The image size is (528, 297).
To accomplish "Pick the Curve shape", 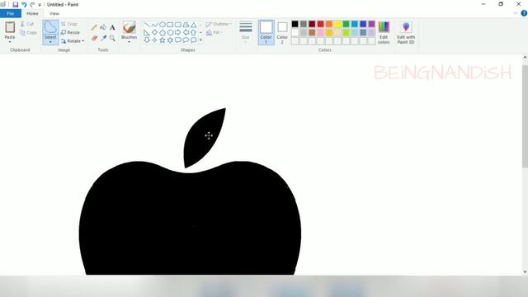I will [x=154, y=25].
